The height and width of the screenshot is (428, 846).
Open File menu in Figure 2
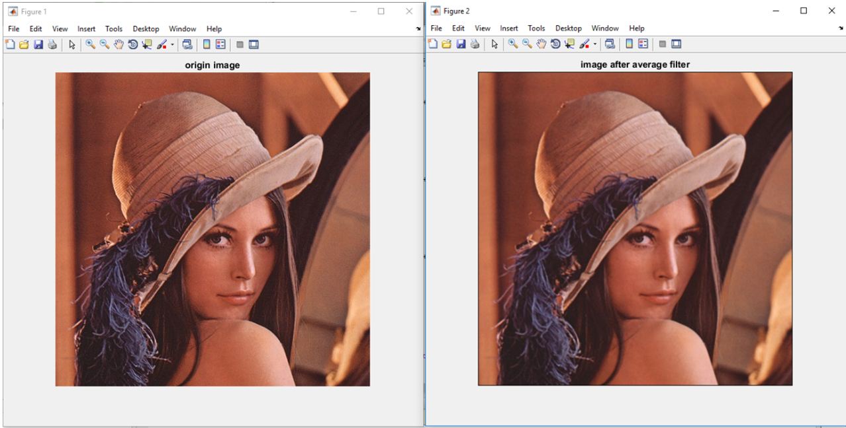pos(436,28)
